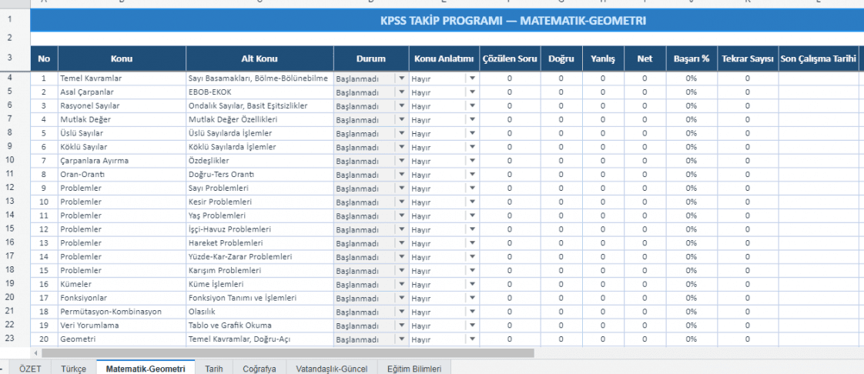Select the İşçi-Havuz Problemleri cell
864x374 pixels.
point(260,229)
